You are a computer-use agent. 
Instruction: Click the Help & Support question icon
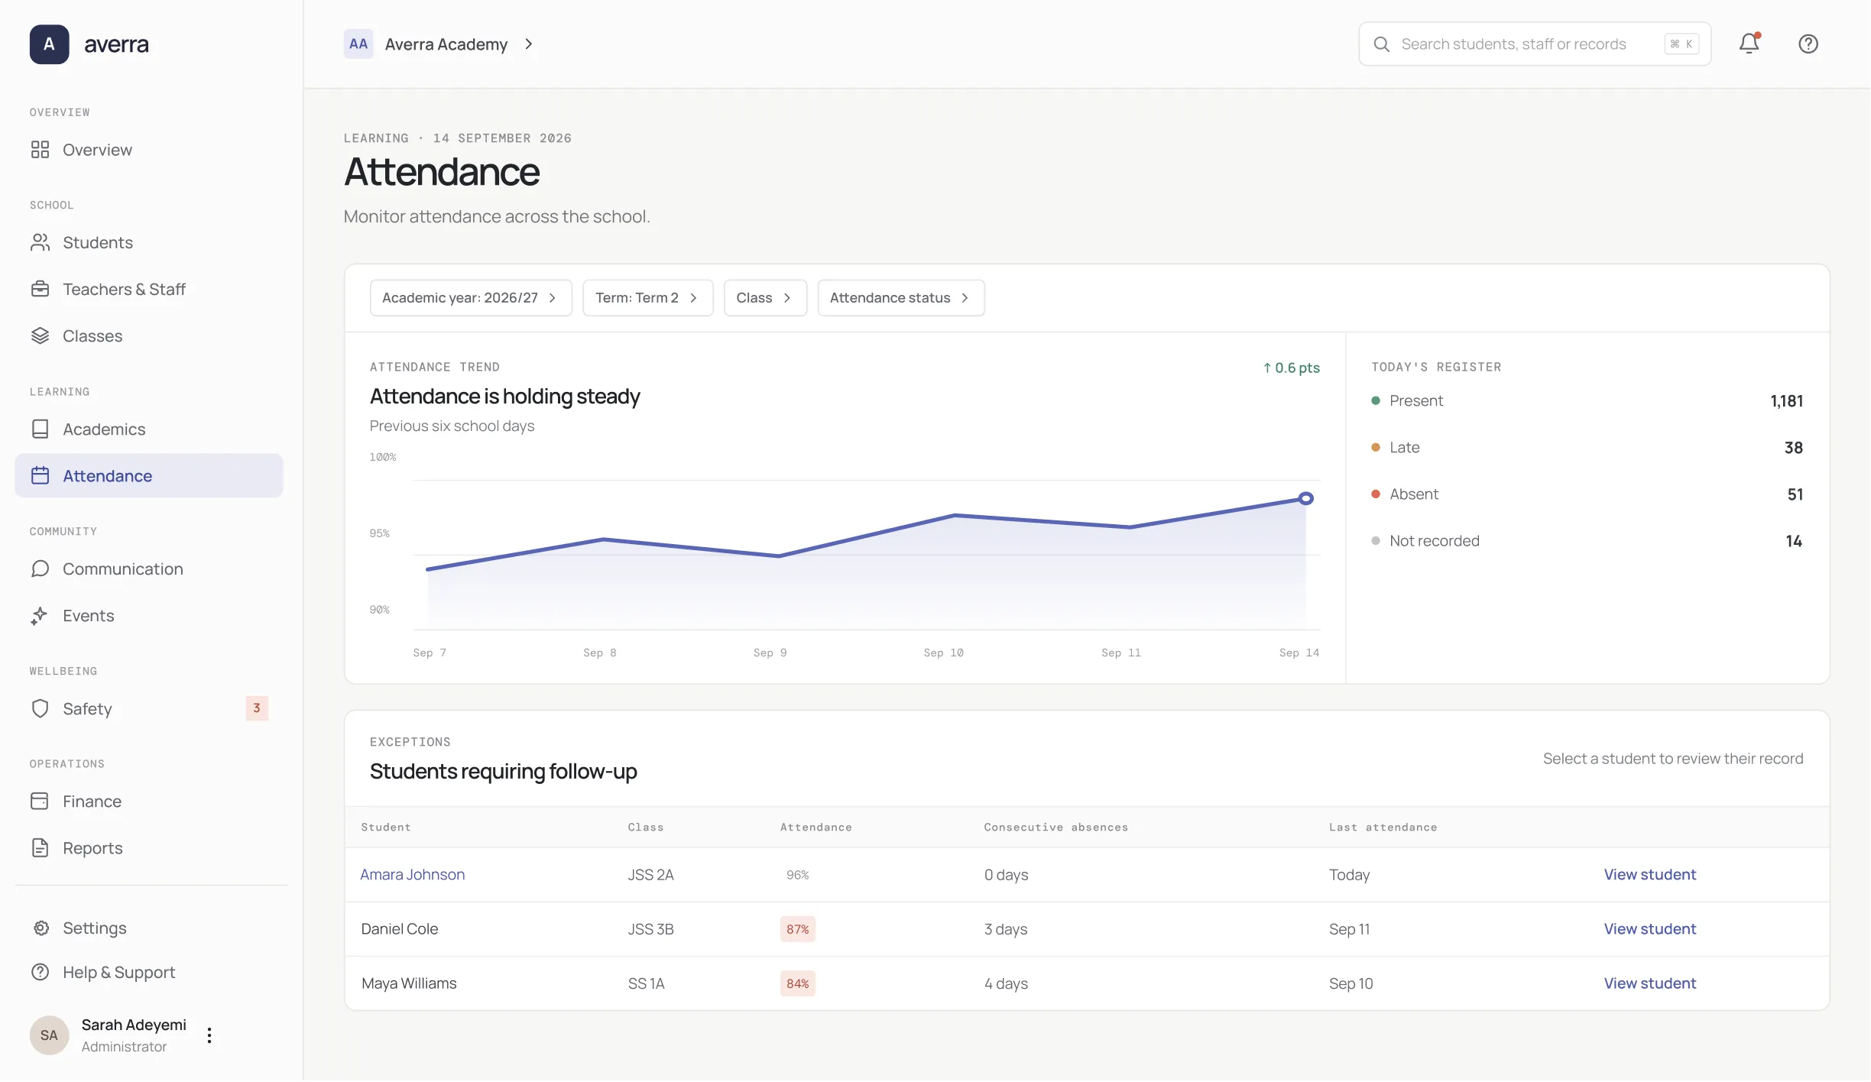coord(40,972)
